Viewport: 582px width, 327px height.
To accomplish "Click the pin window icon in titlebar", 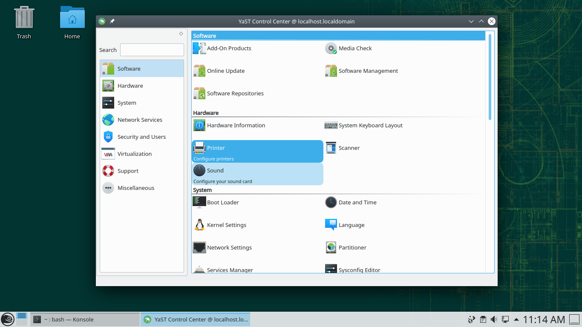I will [112, 21].
